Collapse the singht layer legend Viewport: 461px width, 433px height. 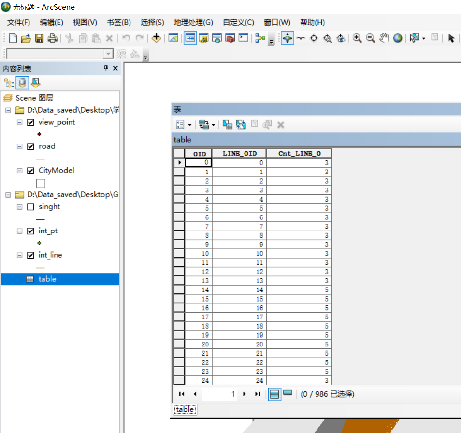[19, 207]
